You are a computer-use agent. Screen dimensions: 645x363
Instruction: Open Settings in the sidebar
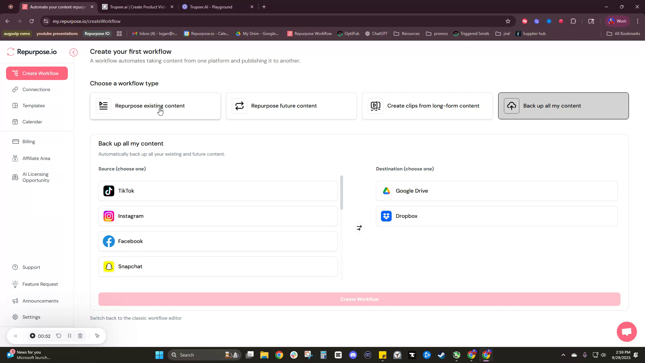(31, 317)
